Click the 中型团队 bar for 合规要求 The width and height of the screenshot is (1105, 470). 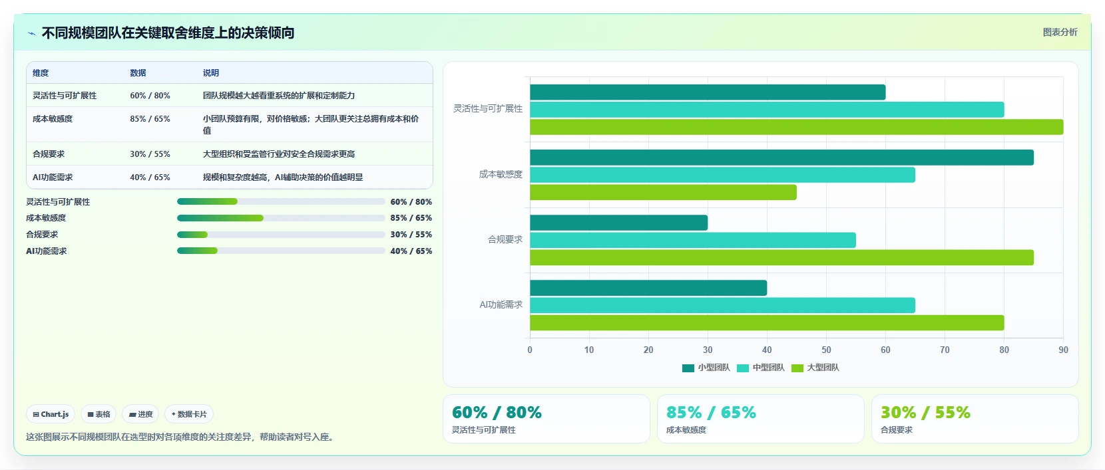click(x=693, y=240)
